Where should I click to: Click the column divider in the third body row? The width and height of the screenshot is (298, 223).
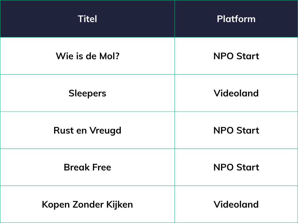pos(175,130)
